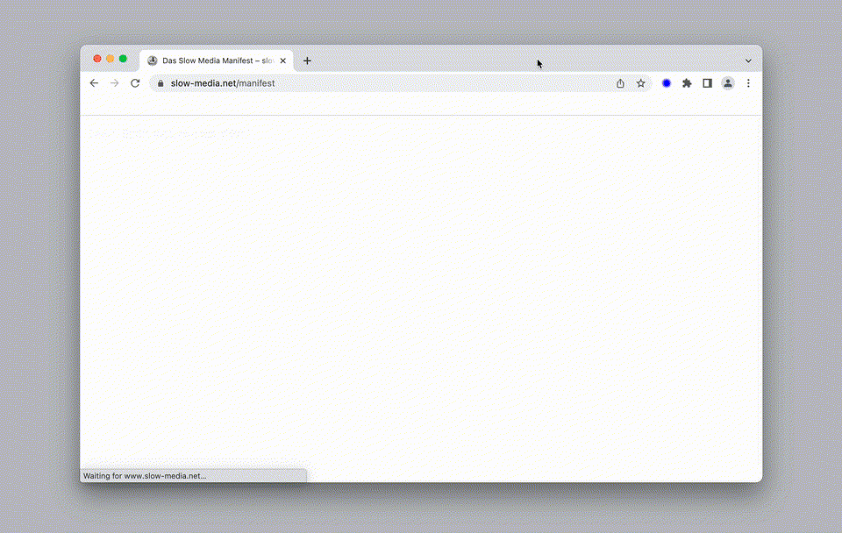Minimize the window with the yellow button

tap(110, 59)
